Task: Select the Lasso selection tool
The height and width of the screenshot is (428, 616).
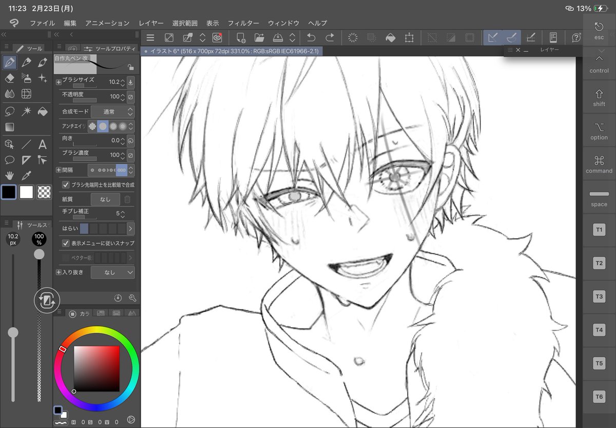Action: (x=9, y=111)
